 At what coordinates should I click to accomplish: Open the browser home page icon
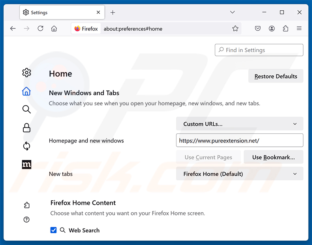(54, 29)
